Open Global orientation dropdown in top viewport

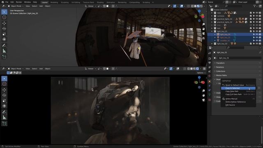pos(90,6)
